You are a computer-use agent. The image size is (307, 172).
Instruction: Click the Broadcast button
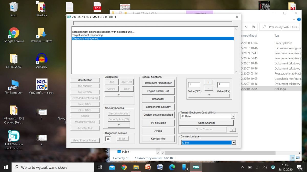click(x=158, y=99)
